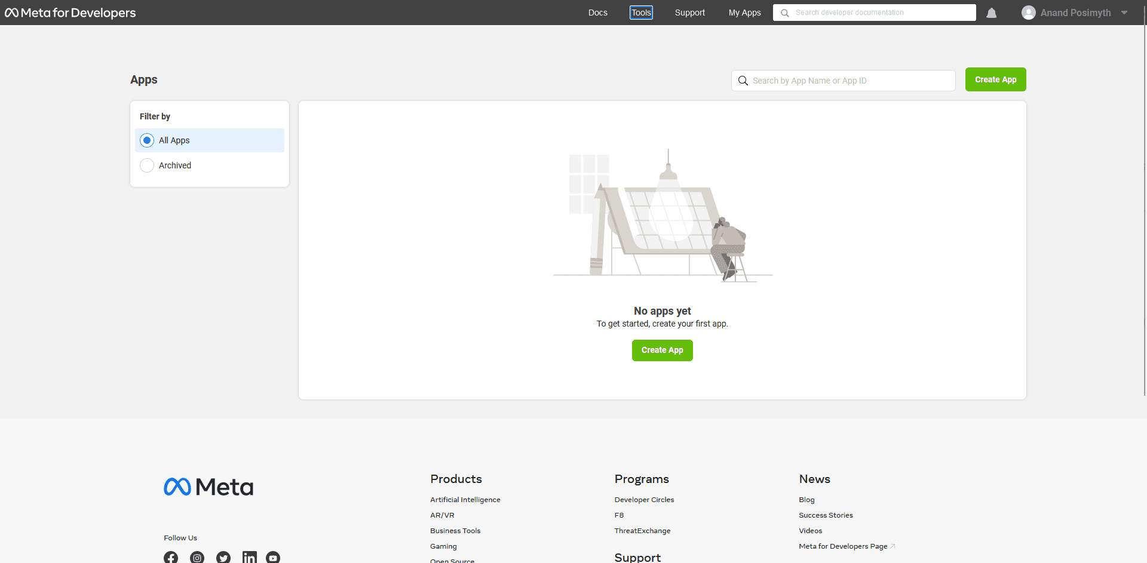1147x563 pixels.
Task: Expand the account dropdown arrow
Action: coord(1124,13)
